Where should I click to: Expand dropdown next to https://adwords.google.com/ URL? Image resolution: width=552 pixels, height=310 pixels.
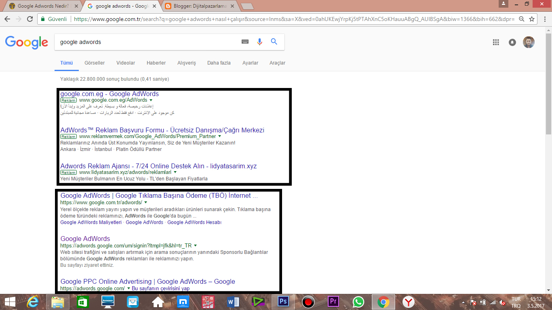click(129, 289)
